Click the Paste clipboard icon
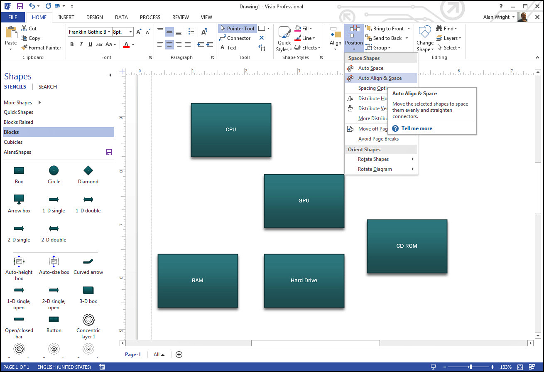544x372 pixels. [11, 32]
